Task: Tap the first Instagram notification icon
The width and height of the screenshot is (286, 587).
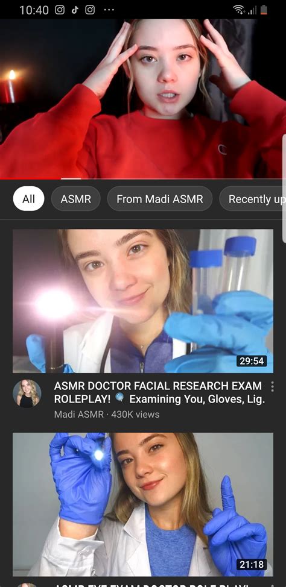Action: [x=60, y=10]
